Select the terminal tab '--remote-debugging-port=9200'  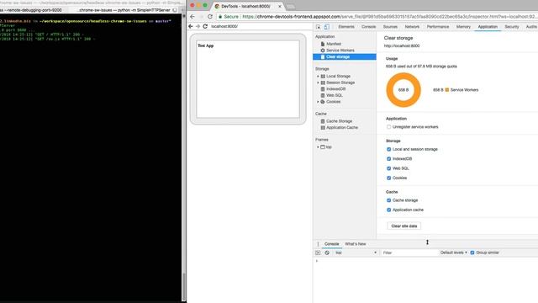pos(31,10)
